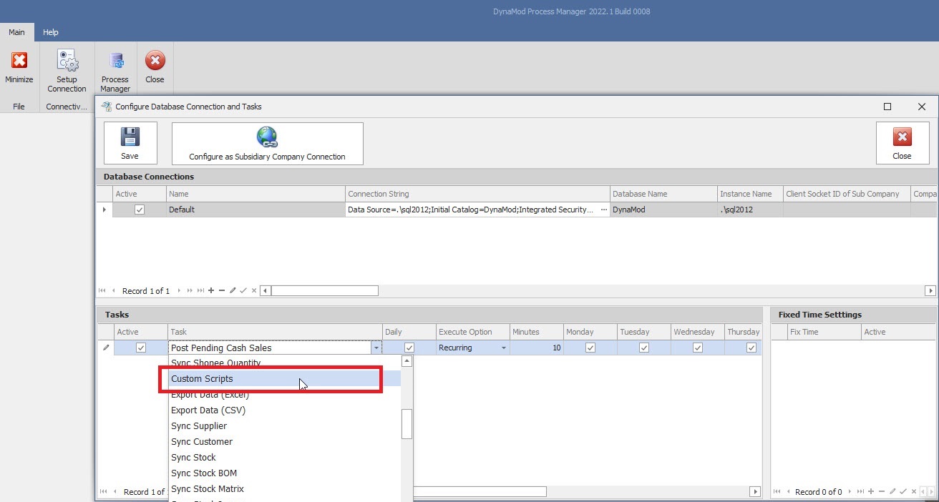Go to last database connection record

click(x=200, y=290)
